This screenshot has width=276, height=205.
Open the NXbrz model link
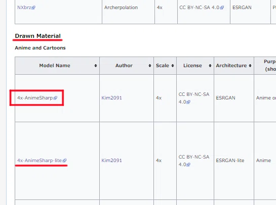point(26,8)
